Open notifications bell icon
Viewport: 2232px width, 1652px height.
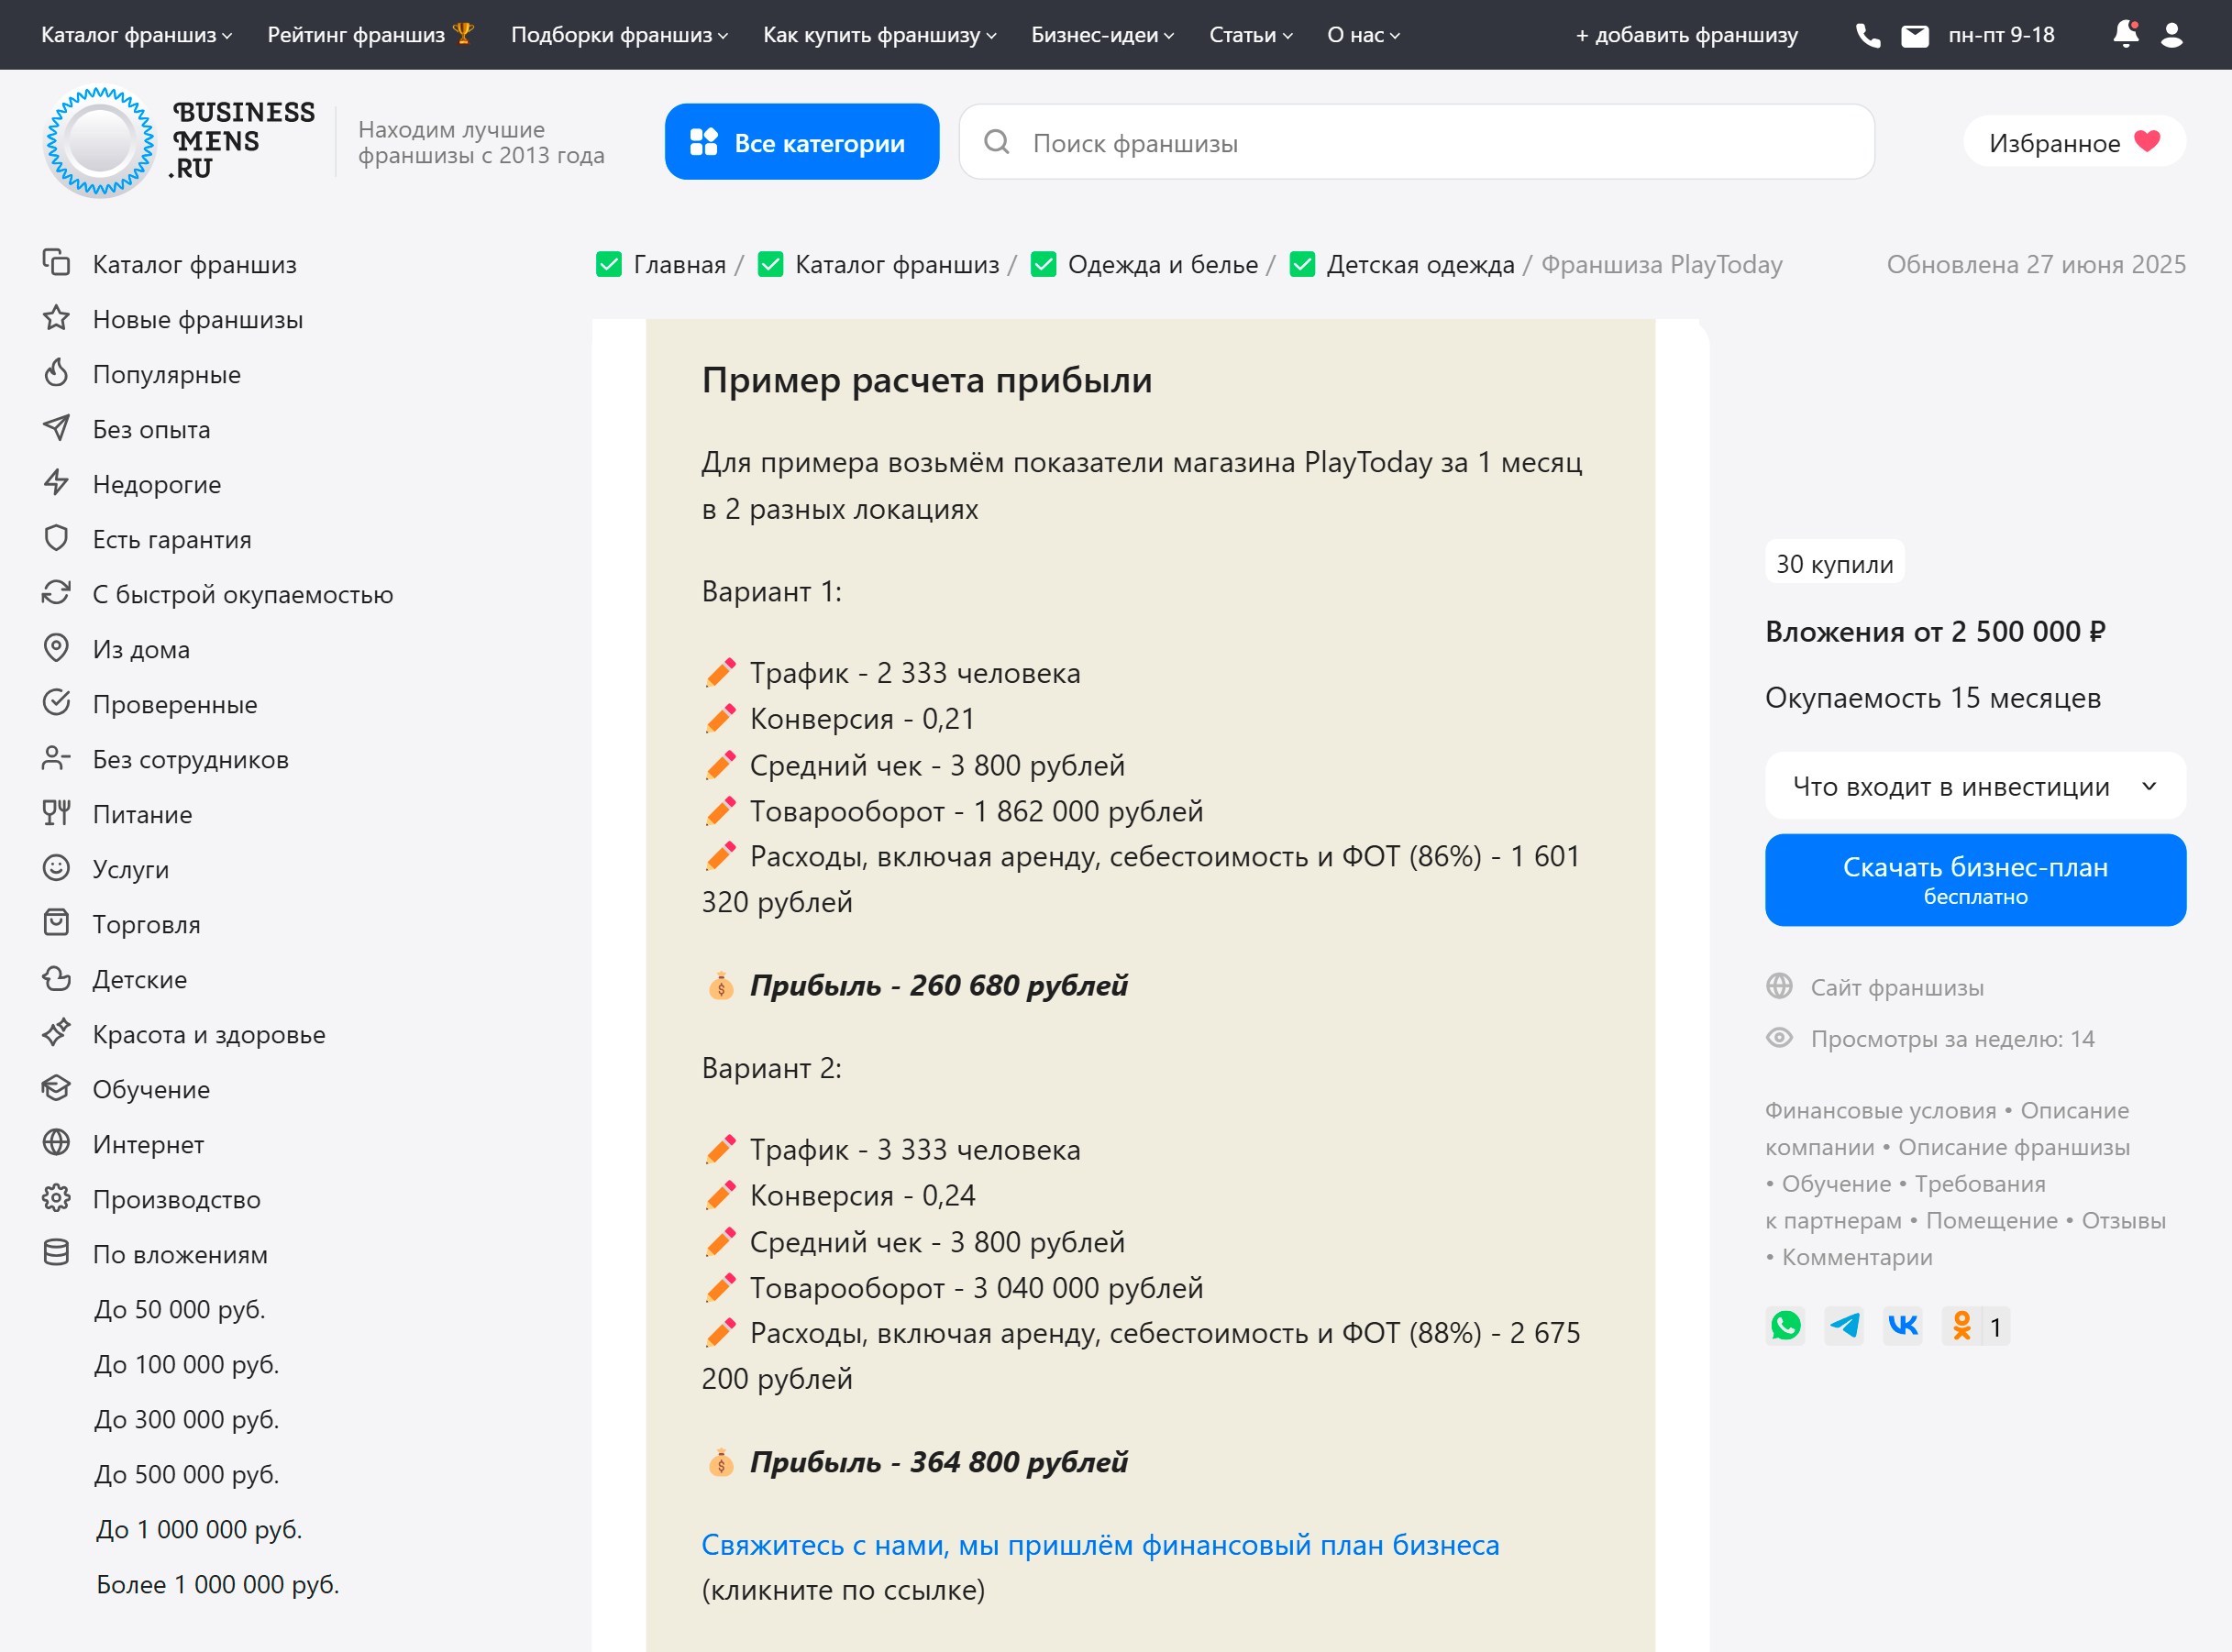click(x=2126, y=35)
